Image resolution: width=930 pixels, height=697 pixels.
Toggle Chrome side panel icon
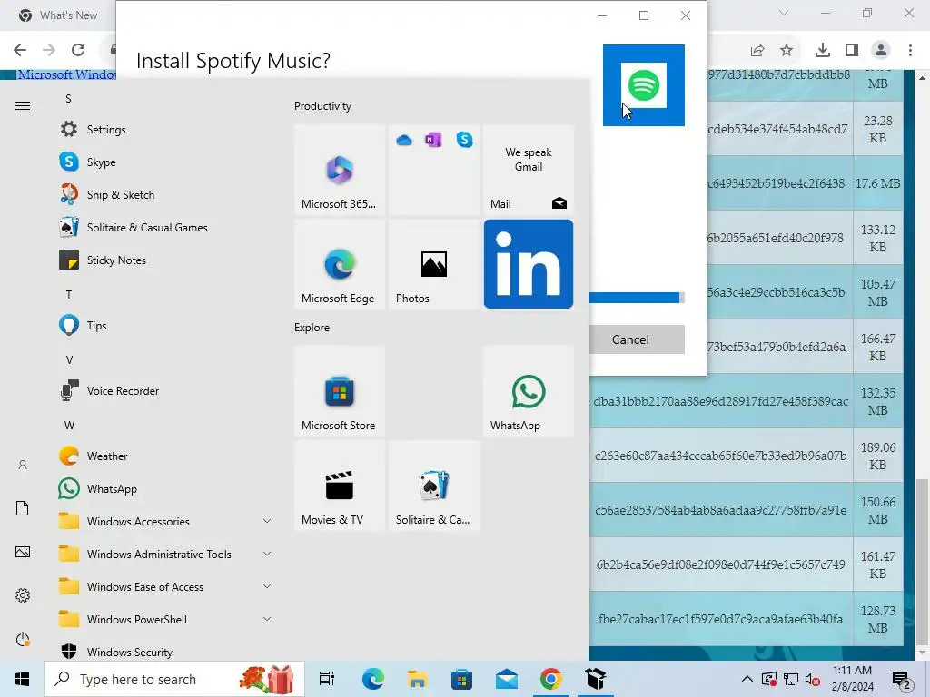(852, 51)
